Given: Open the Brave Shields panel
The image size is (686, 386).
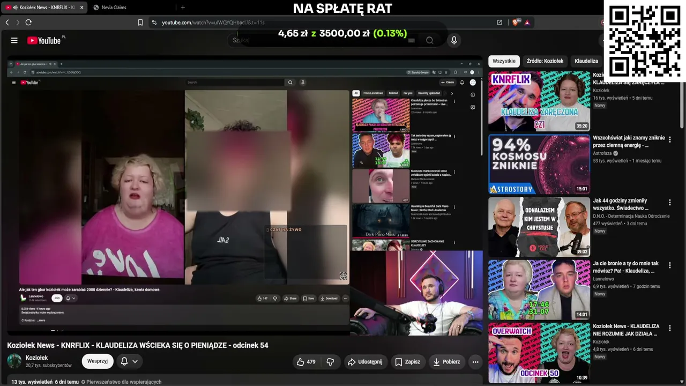Looking at the screenshot, I should (x=516, y=23).
